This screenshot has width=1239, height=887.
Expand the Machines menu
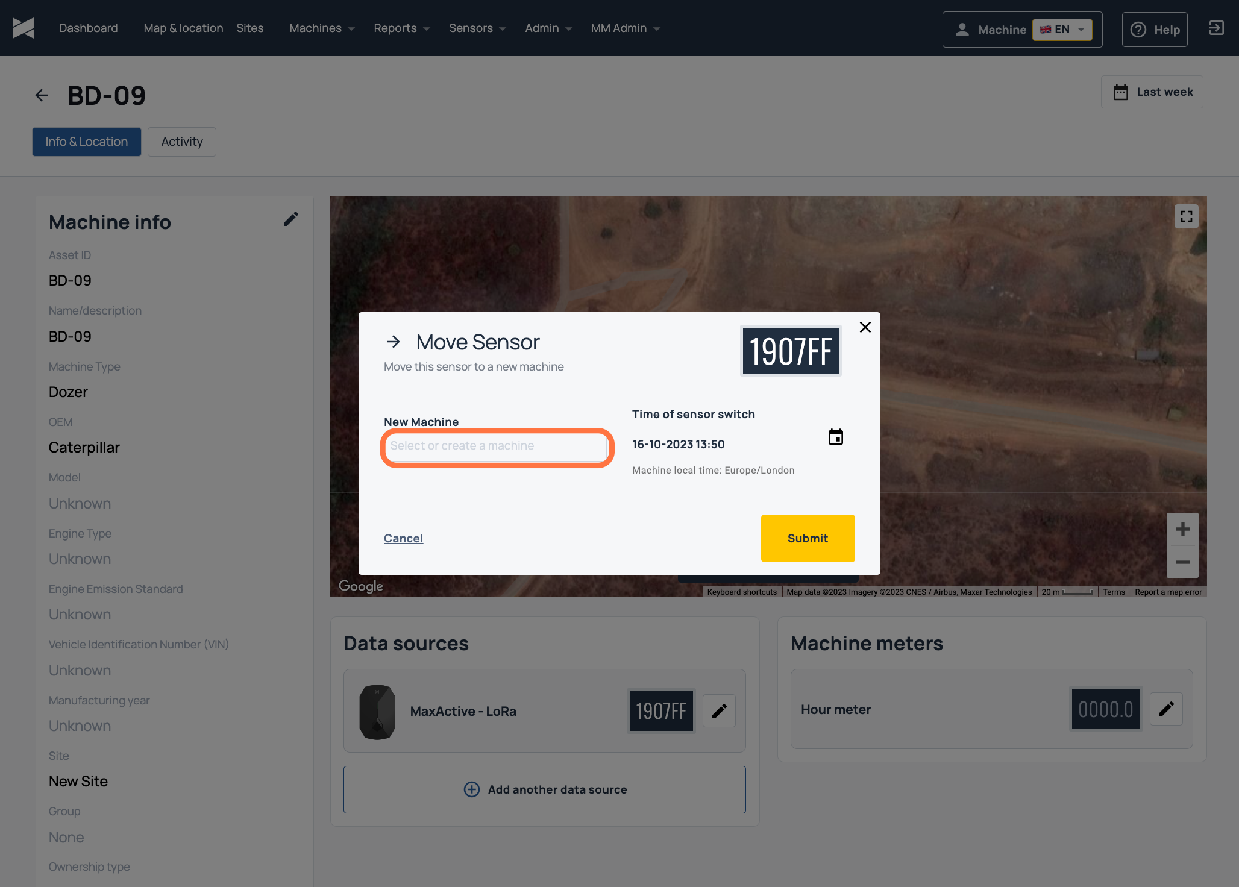[322, 28]
